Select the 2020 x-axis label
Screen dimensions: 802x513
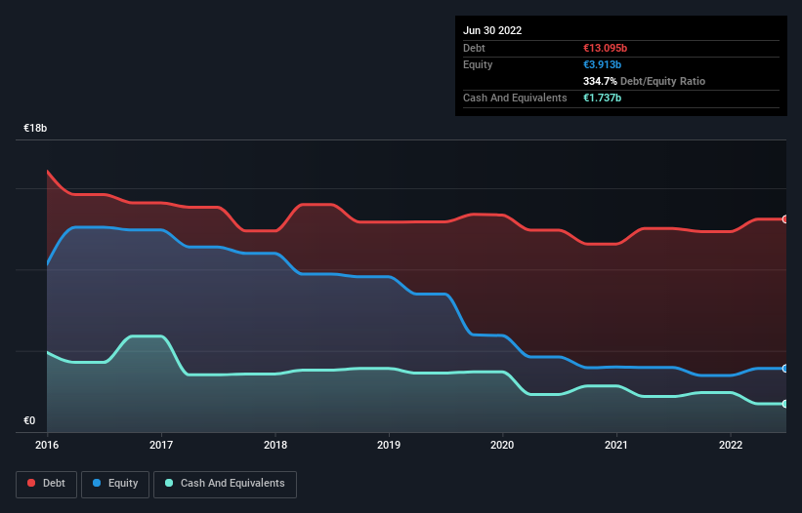click(x=502, y=445)
